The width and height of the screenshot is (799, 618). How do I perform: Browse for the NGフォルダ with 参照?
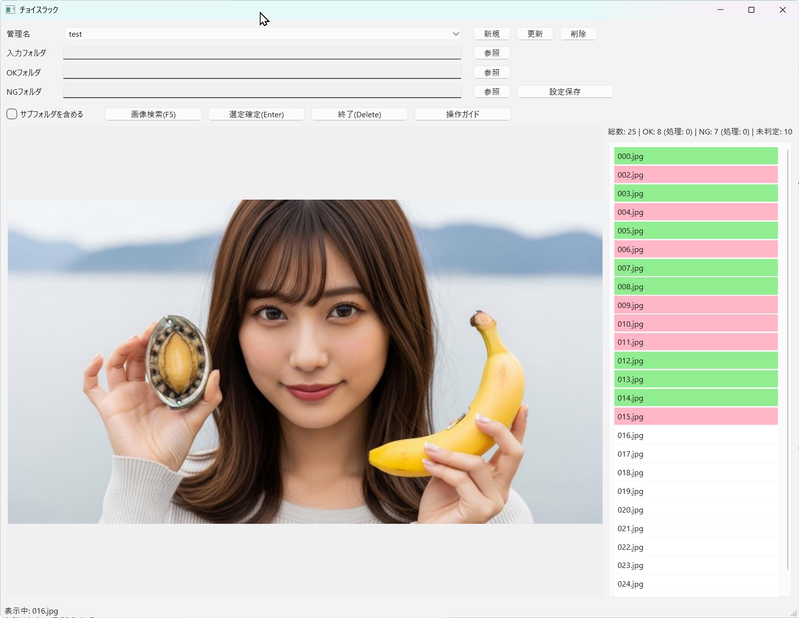point(492,92)
